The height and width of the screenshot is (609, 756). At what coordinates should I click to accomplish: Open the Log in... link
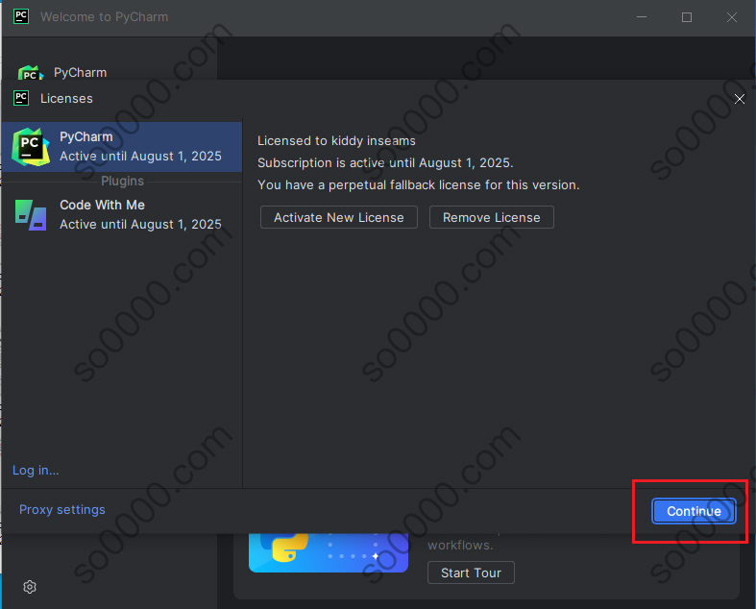tap(36, 470)
